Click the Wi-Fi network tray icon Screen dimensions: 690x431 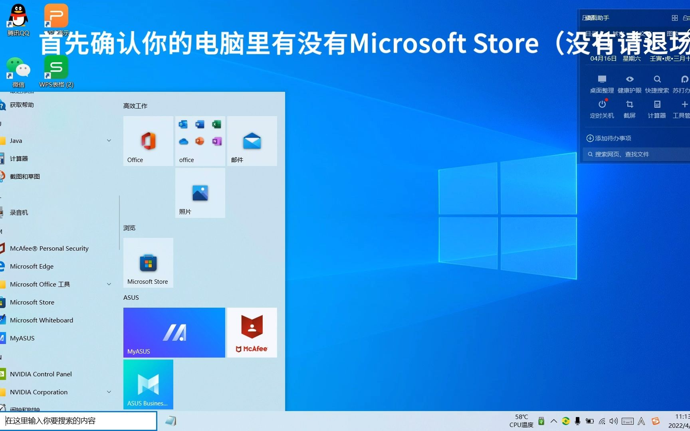(602, 421)
